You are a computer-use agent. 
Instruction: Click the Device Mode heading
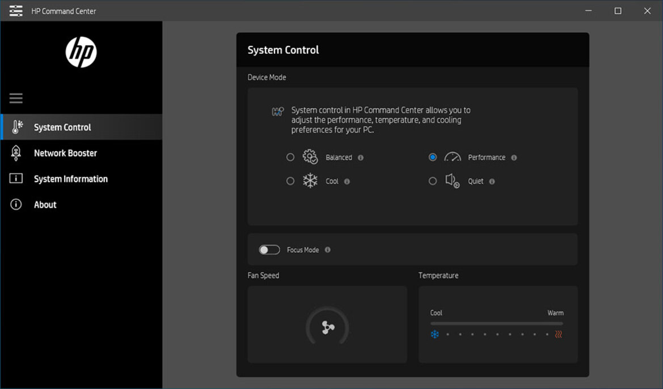[x=267, y=78]
